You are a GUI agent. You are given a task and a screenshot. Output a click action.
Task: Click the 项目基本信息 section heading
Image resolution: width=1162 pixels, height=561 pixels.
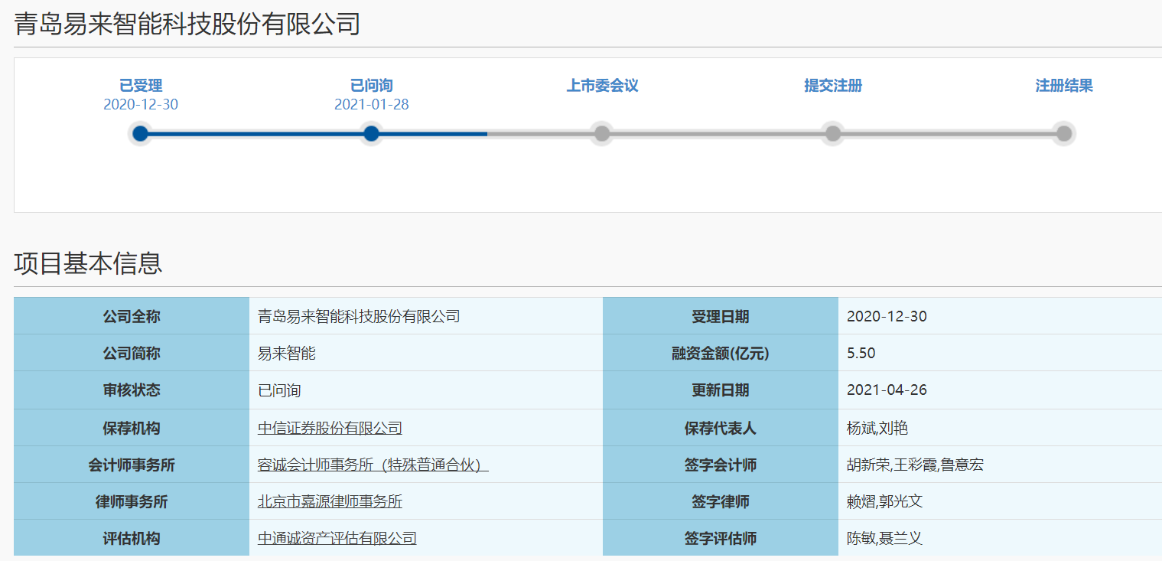[x=88, y=263]
